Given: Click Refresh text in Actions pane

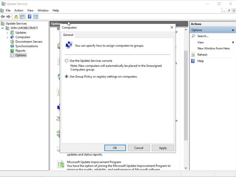Looking at the screenshot, I should (x=202, y=55).
